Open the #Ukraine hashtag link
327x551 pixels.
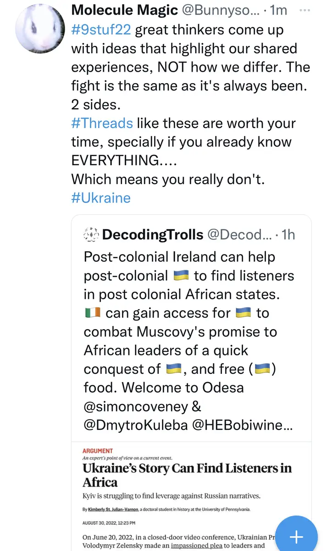coord(101,197)
